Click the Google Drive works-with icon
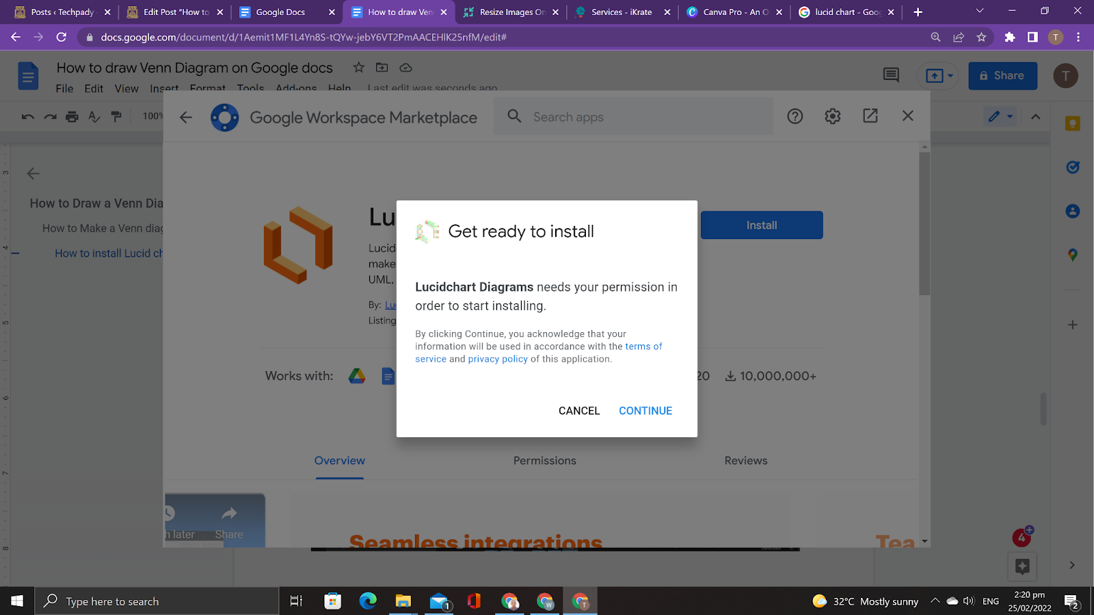Viewport: 1094px width, 615px height. pyautogui.click(x=357, y=376)
